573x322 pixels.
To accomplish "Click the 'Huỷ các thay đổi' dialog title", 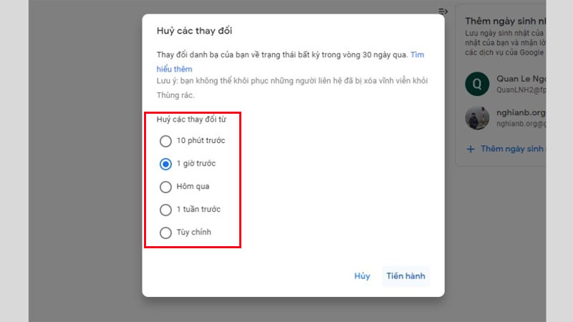I will tap(195, 31).
